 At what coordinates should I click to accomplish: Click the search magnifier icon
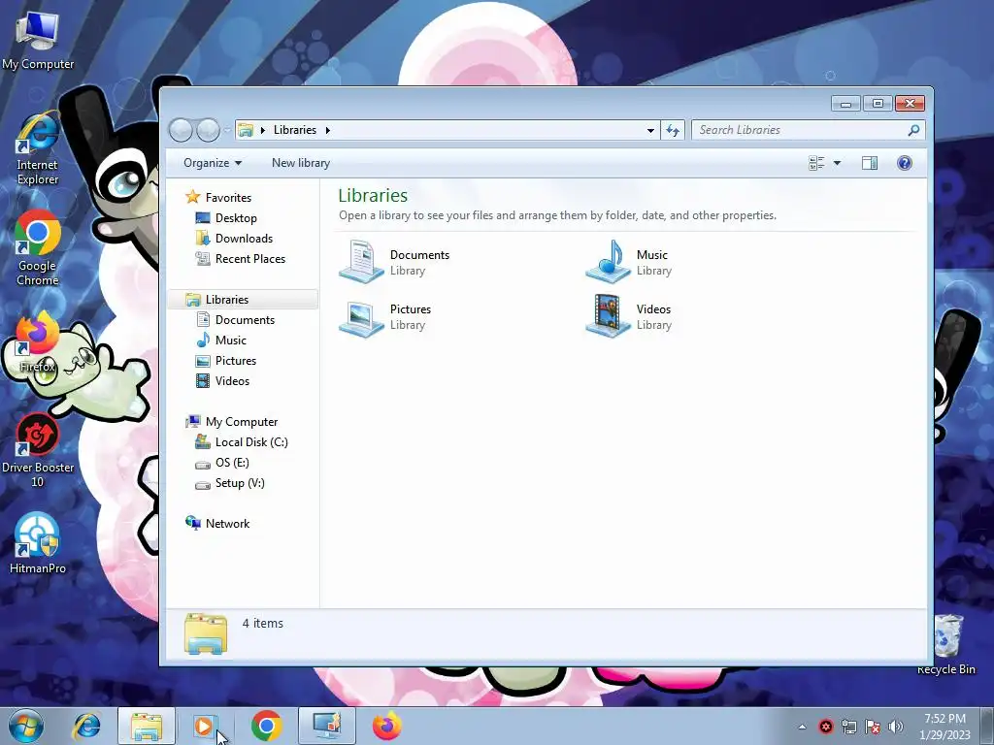coord(913,130)
